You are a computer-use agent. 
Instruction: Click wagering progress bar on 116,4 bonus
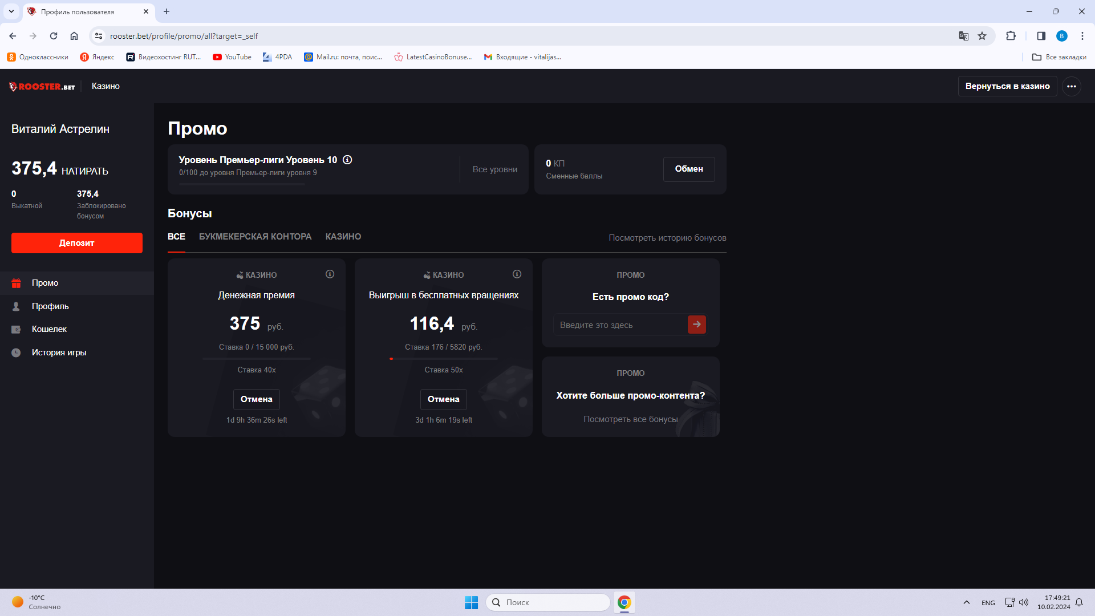click(444, 359)
